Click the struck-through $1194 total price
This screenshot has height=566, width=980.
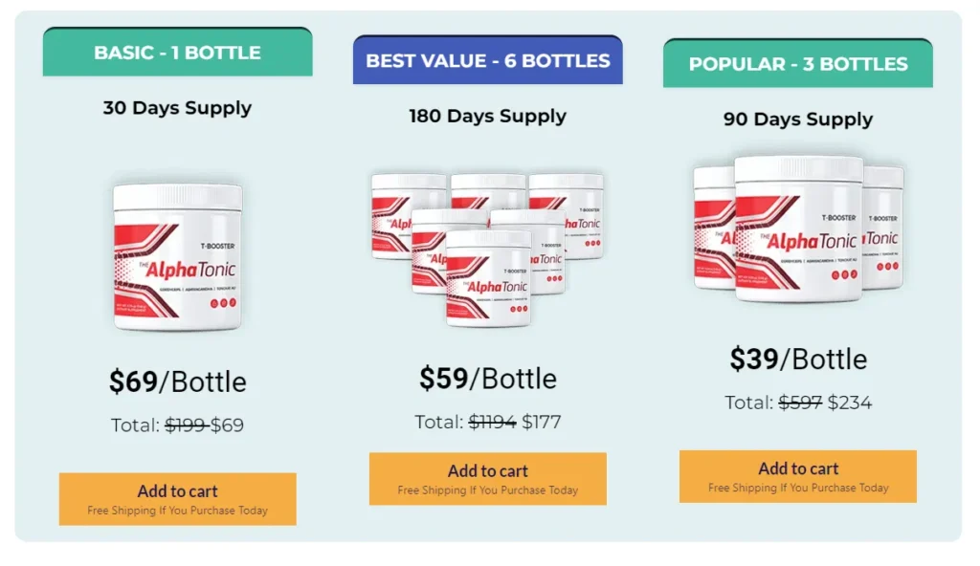493,423
